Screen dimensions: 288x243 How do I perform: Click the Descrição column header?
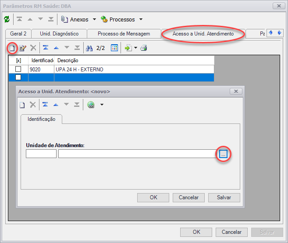[134, 60]
